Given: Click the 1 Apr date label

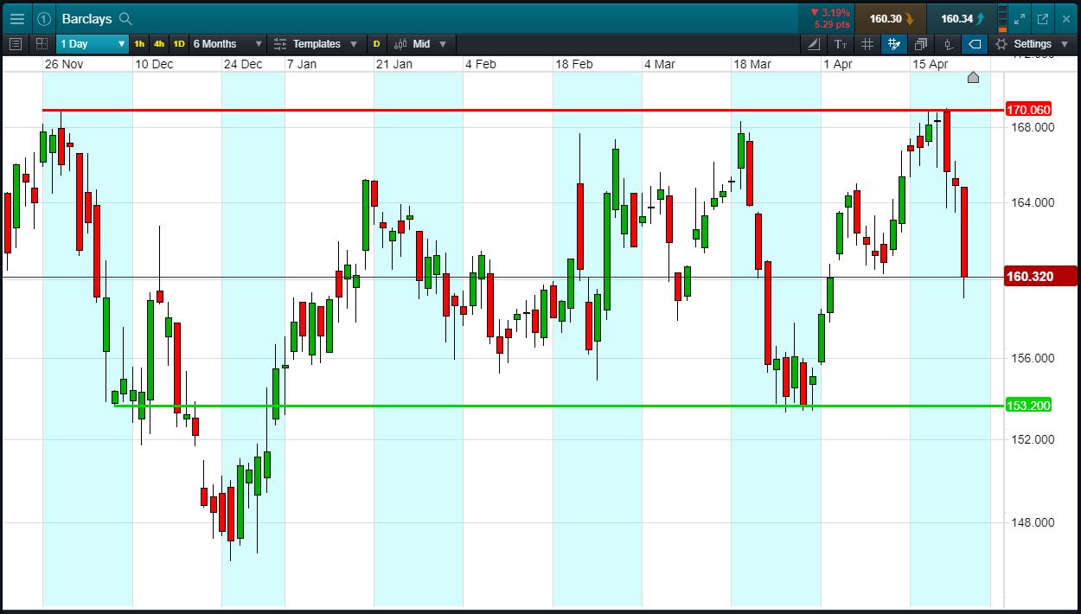Looking at the screenshot, I should [838, 64].
